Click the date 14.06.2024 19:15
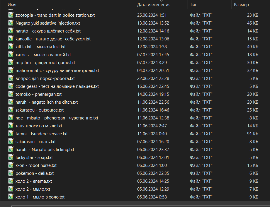 click(x=153, y=94)
